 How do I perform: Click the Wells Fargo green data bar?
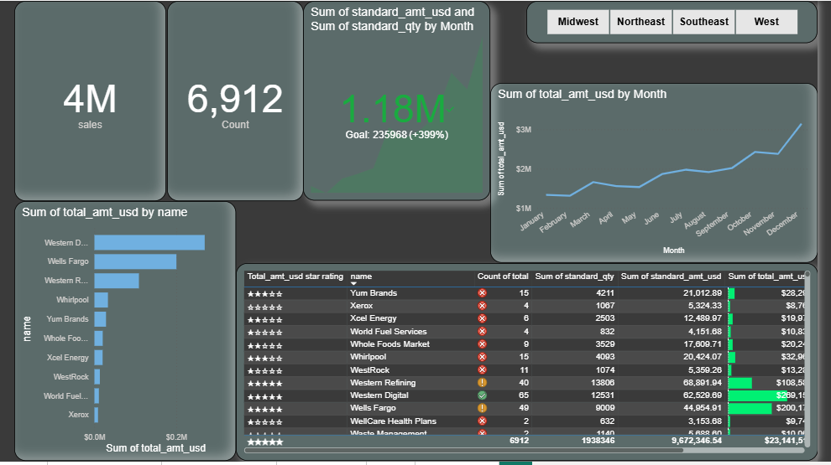point(750,408)
